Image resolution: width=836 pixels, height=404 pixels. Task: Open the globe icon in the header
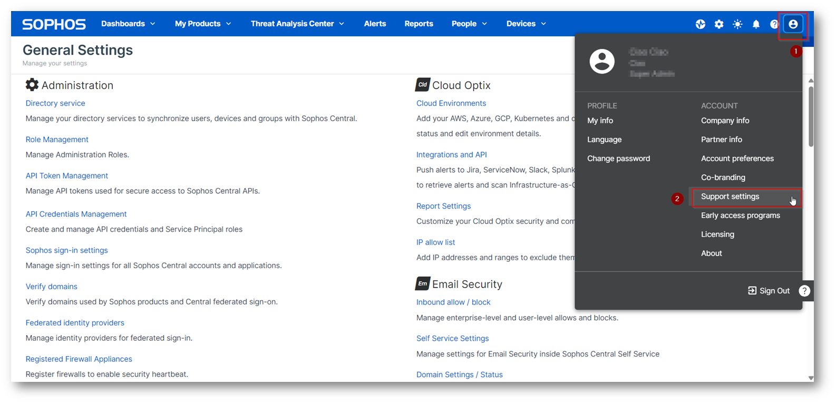pyautogui.click(x=701, y=24)
